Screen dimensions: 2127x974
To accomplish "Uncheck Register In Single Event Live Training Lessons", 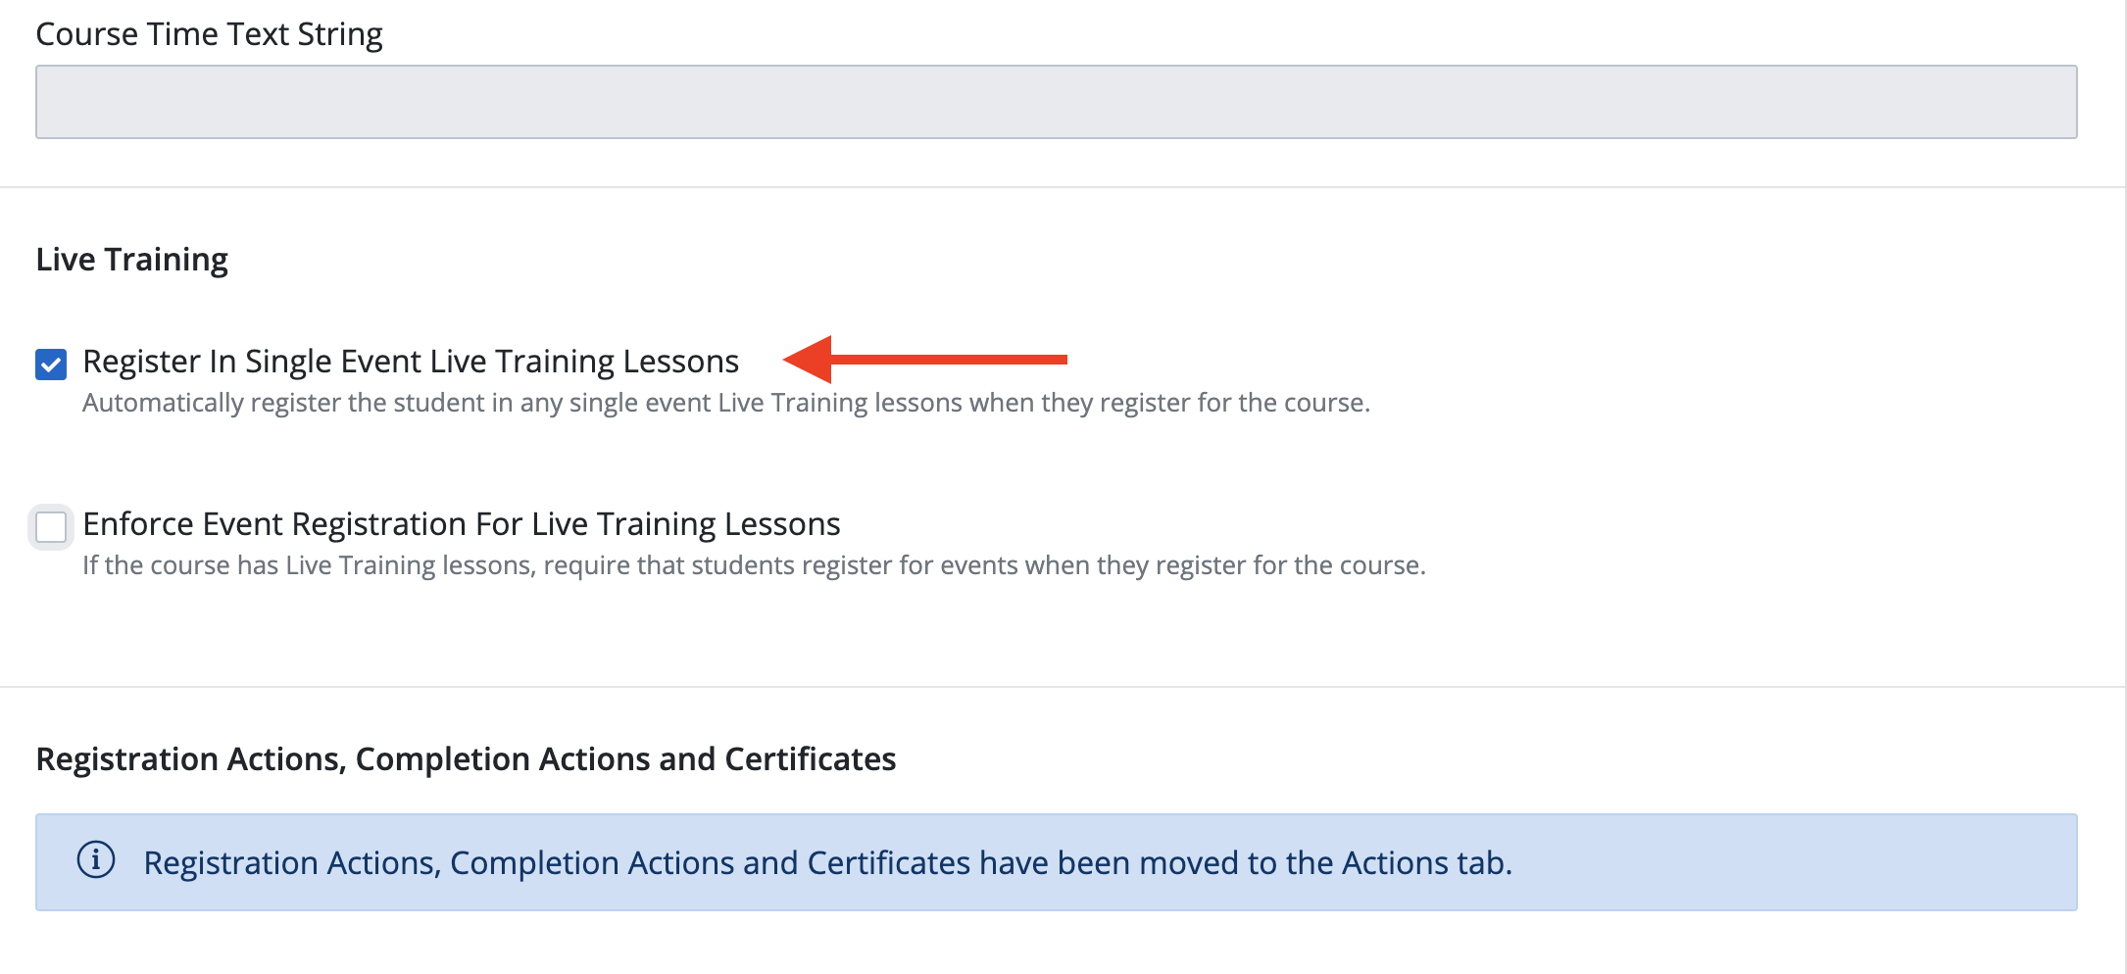I will click(51, 365).
